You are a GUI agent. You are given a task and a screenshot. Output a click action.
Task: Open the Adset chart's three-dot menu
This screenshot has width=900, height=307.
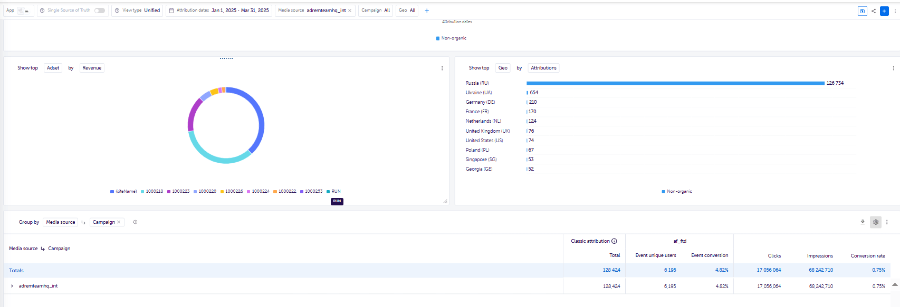coord(442,68)
